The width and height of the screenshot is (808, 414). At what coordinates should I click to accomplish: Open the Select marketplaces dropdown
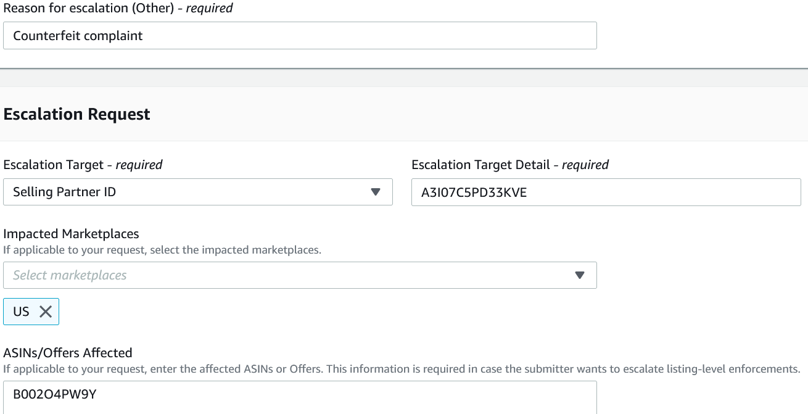[300, 275]
